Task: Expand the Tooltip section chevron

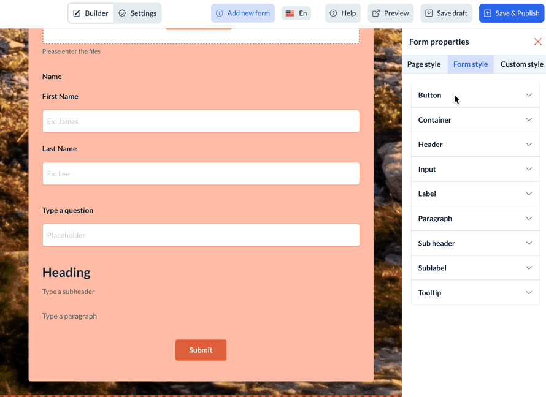Action: (529, 292)
